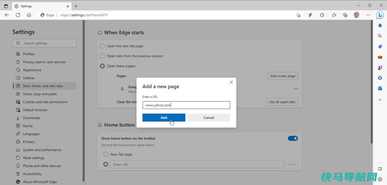Viewport: 387px width, 185px height.
Task: Click the address bar URL
Action: coord(84,15)
